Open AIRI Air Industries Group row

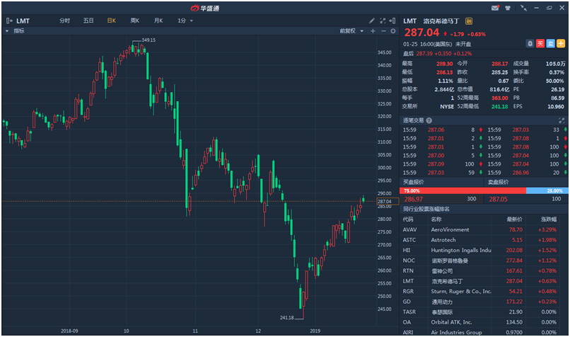[484, 332]
